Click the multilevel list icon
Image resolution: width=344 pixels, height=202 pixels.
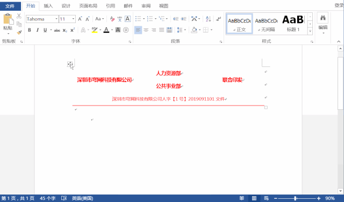click(162, 19)
